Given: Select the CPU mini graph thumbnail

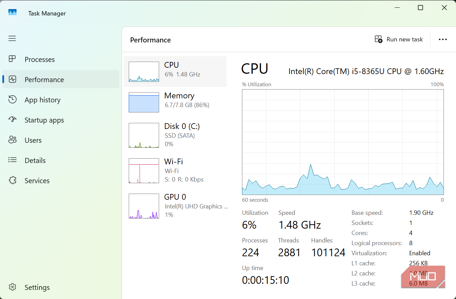Looking at the screenshot, I should tap(144, 72).
